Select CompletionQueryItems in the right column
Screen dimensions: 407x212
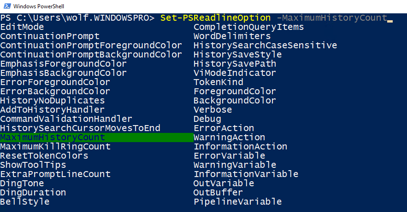[249, 27]
